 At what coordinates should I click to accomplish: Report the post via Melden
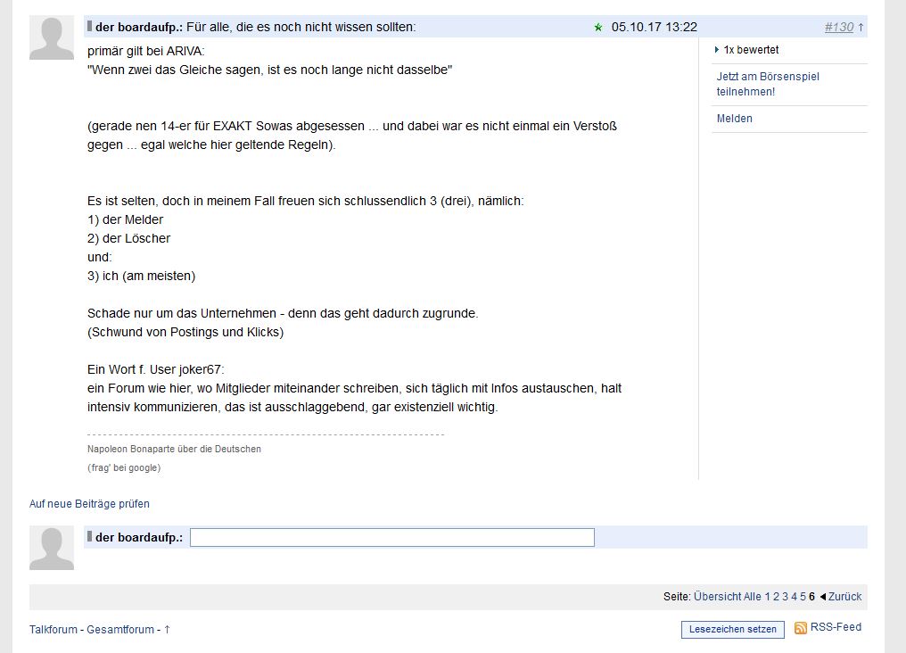[734, 118]
